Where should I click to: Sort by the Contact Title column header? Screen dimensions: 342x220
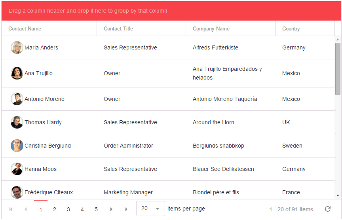coord(118,28)
